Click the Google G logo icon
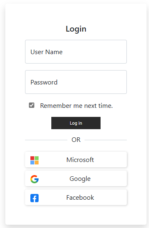 click(x=34, y=179)
